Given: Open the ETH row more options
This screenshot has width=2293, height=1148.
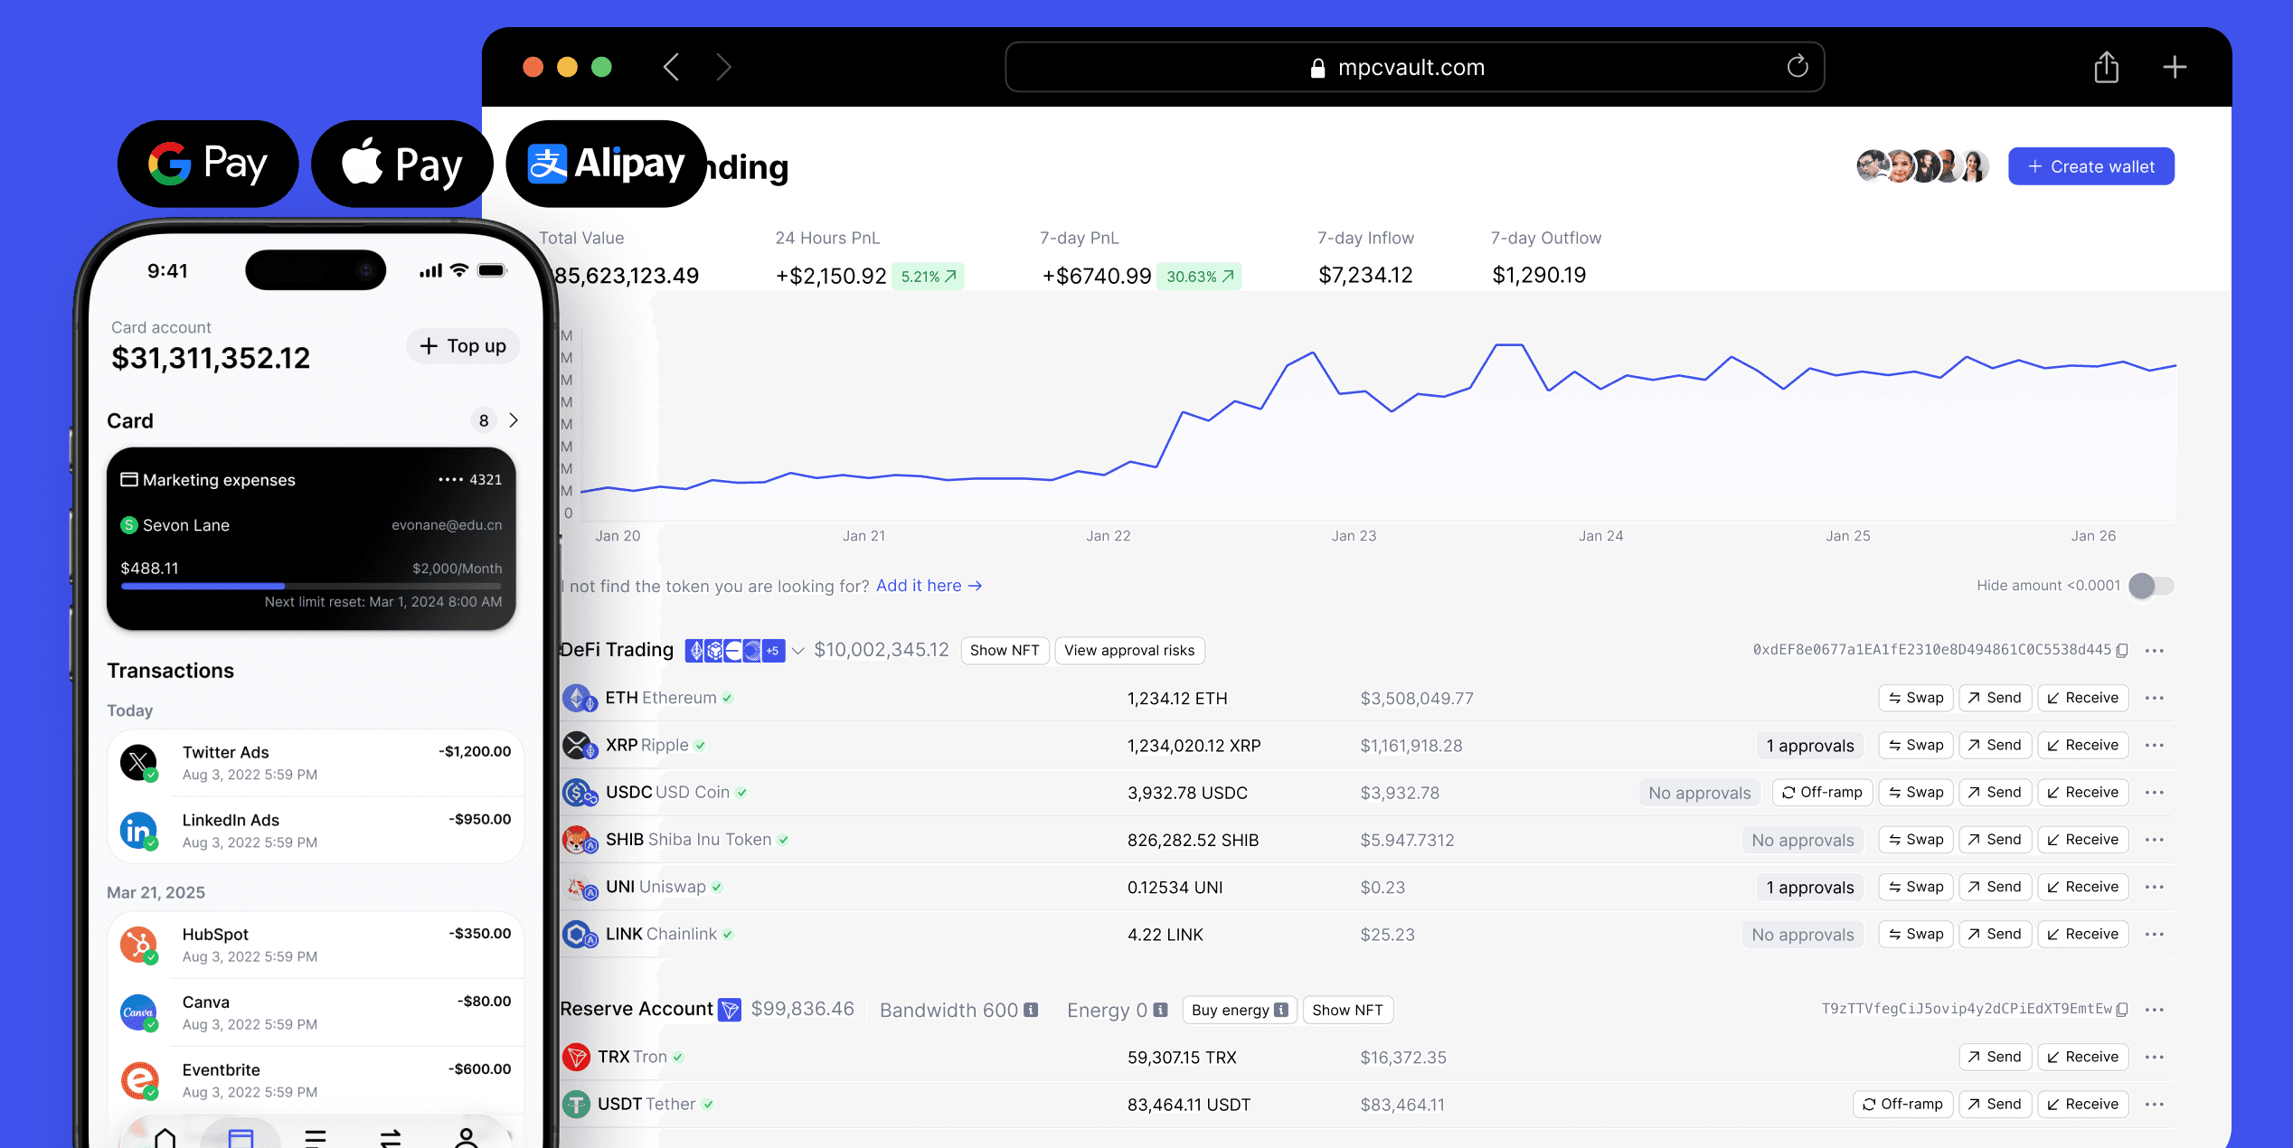Looking at the screenshot, I should tap(2155, 698).
